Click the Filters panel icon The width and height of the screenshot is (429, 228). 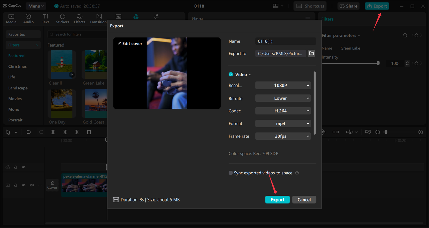tap(136, 16)
